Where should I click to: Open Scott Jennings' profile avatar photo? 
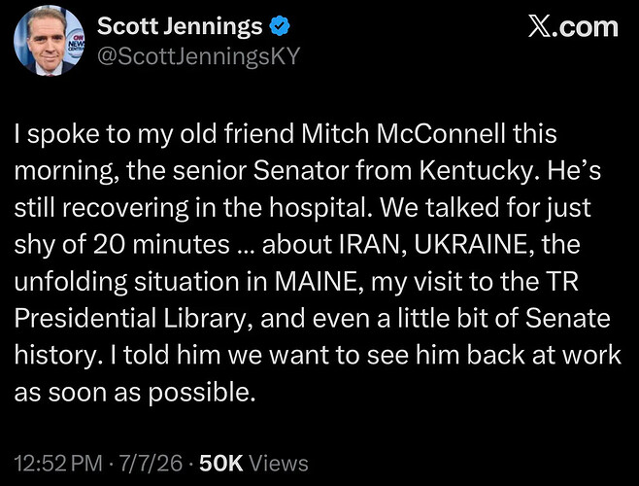tap(49, 41)
